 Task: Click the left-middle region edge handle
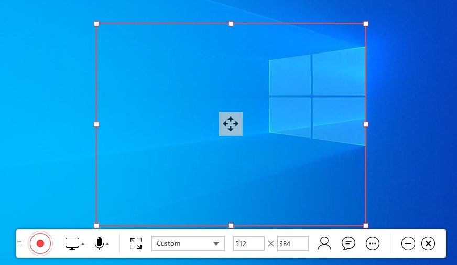[x=96, y=124]
